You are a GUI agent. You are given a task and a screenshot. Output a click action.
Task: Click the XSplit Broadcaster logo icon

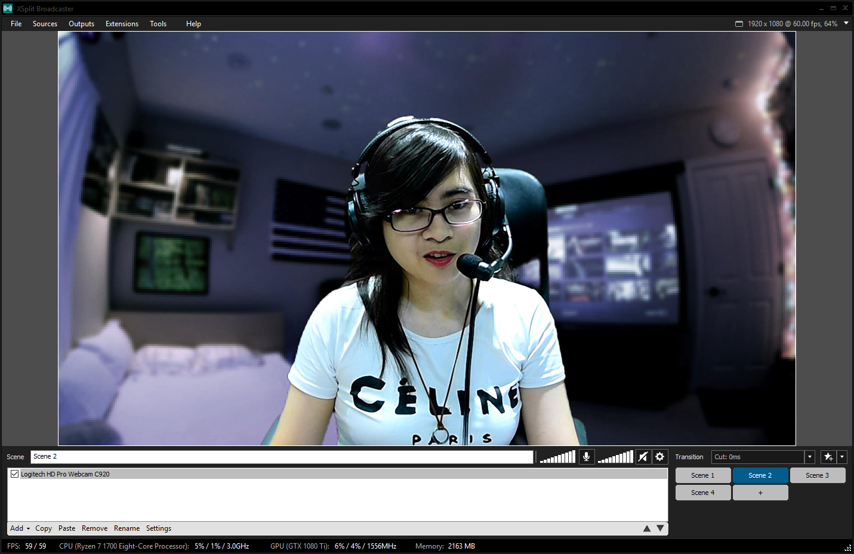(8, 8)
